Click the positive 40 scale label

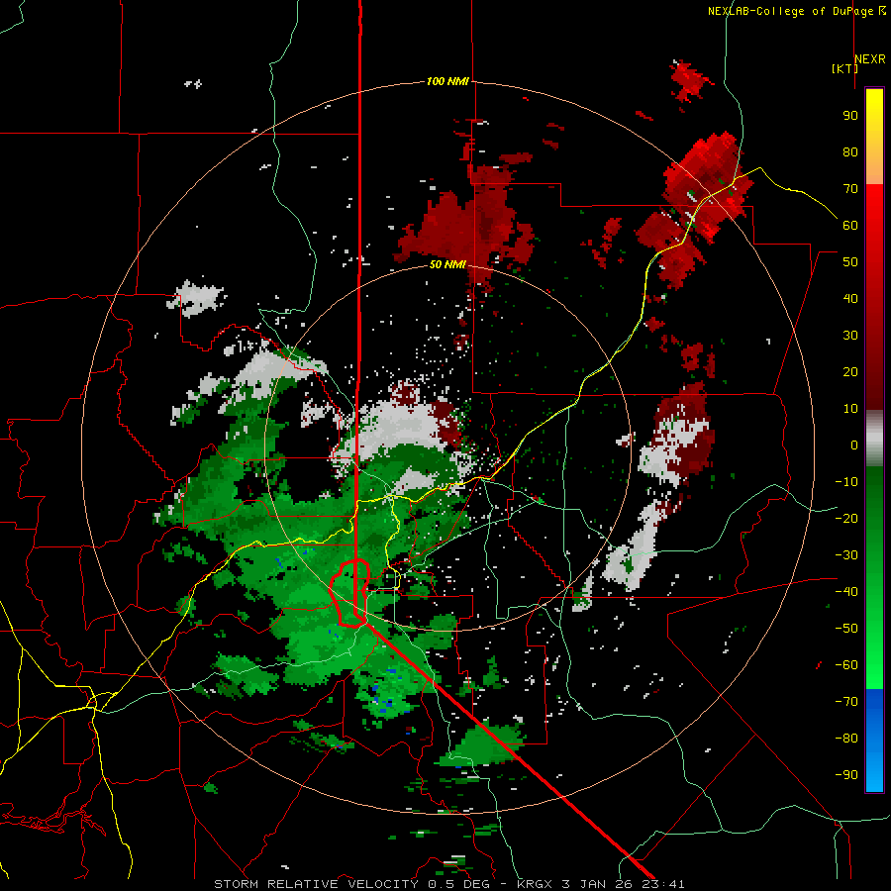pyautogui.click(x=850, y=298)
